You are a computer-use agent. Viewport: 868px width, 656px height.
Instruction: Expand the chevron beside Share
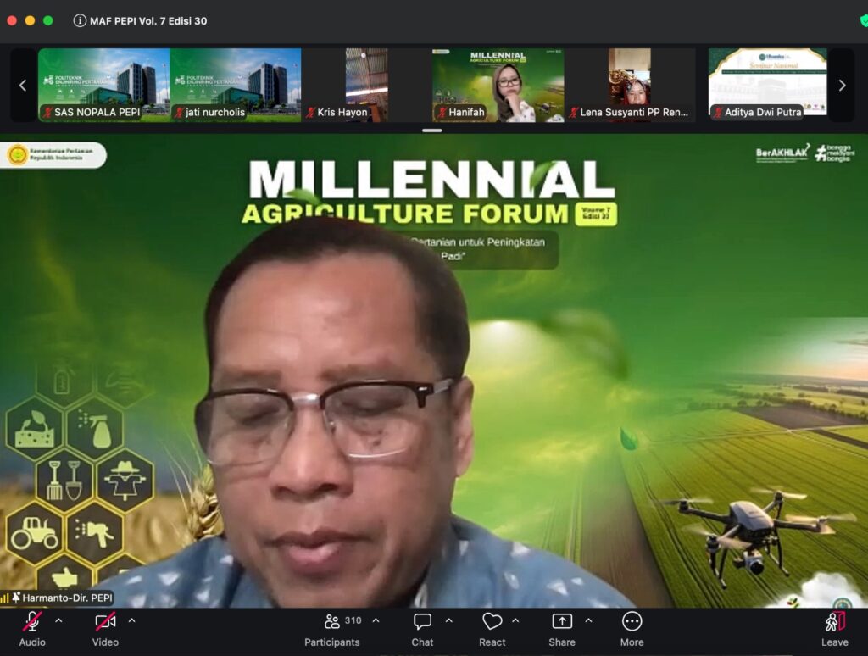588,621
